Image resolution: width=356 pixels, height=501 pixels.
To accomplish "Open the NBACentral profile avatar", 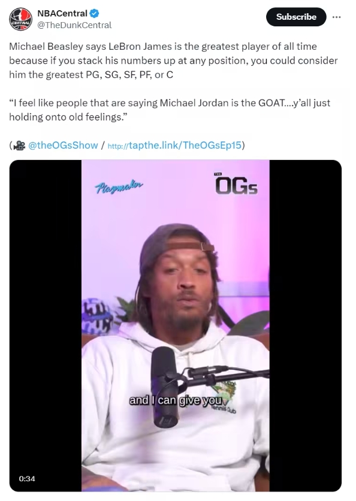I will click(20, 19).
